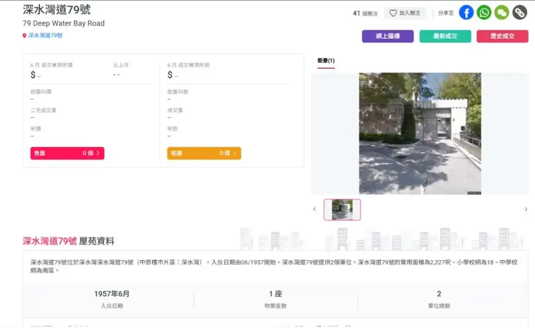
Task: Expand 售盤 0個 listings
Action: tap(67, 153)
